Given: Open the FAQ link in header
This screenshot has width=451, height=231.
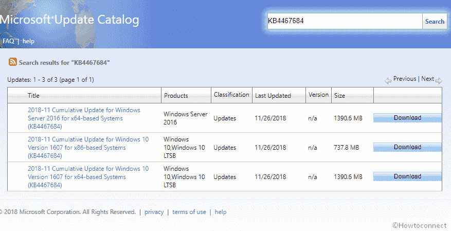Looking at the screenshot, I should point(8,41).
